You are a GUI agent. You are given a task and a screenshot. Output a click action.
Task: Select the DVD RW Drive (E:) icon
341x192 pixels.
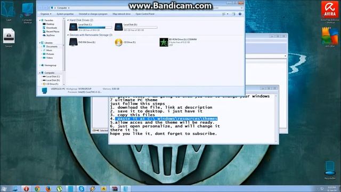click(74, 42)
